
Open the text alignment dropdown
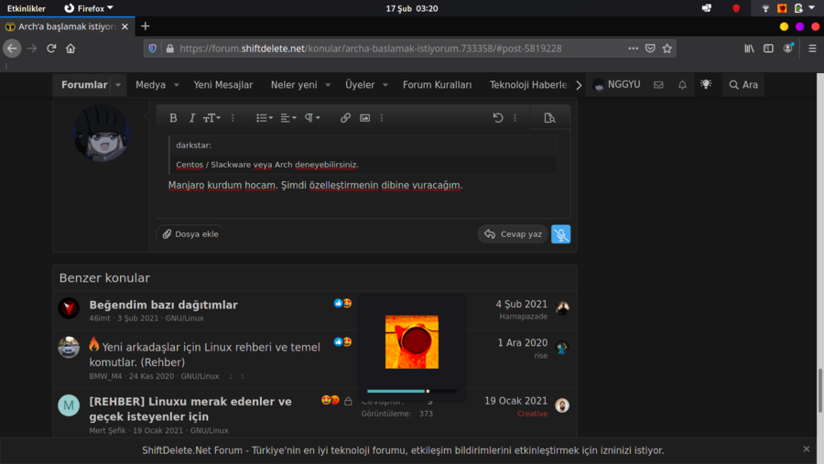point(288,118)
